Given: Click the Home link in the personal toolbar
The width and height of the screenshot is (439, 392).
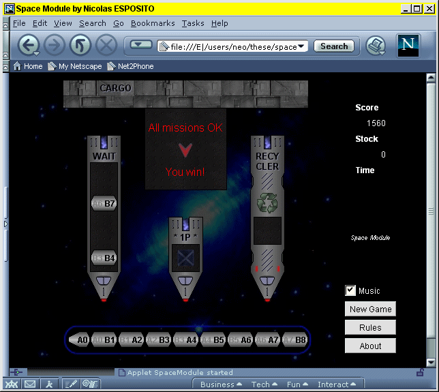Looking at the screenshot, I should point(28,66).
